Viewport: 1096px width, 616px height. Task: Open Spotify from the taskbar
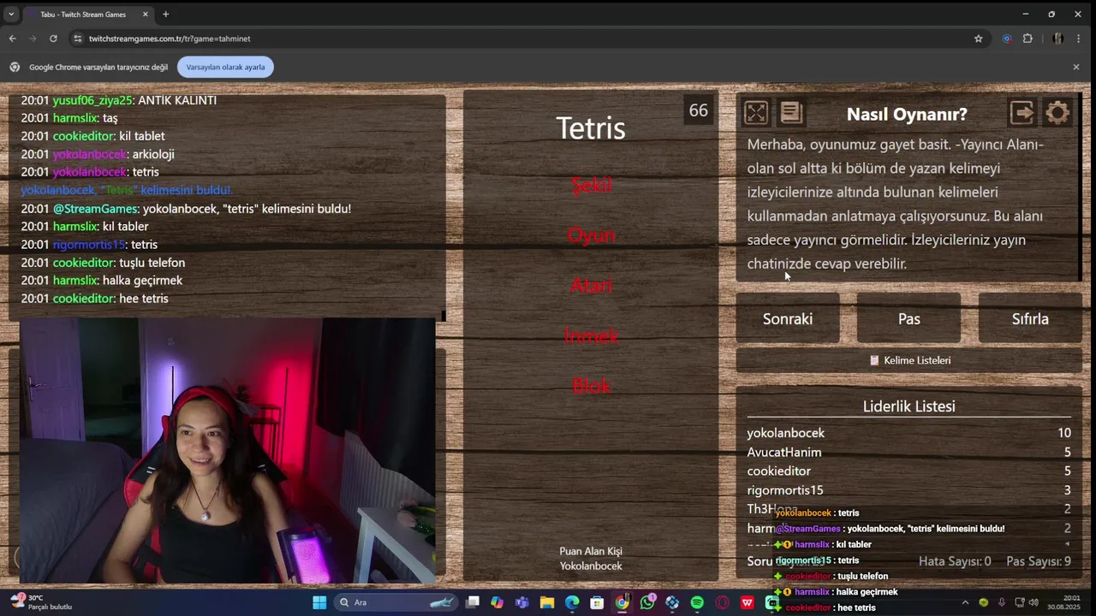(x=697, y=602)
